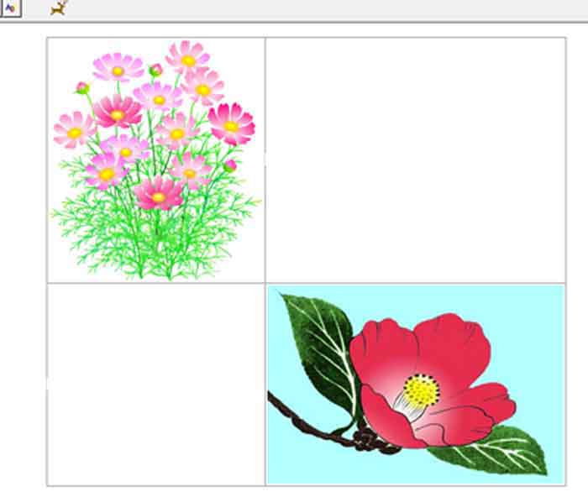
Task: Click the leftmost light pink cosmos flower
Action: coord(74,131)
